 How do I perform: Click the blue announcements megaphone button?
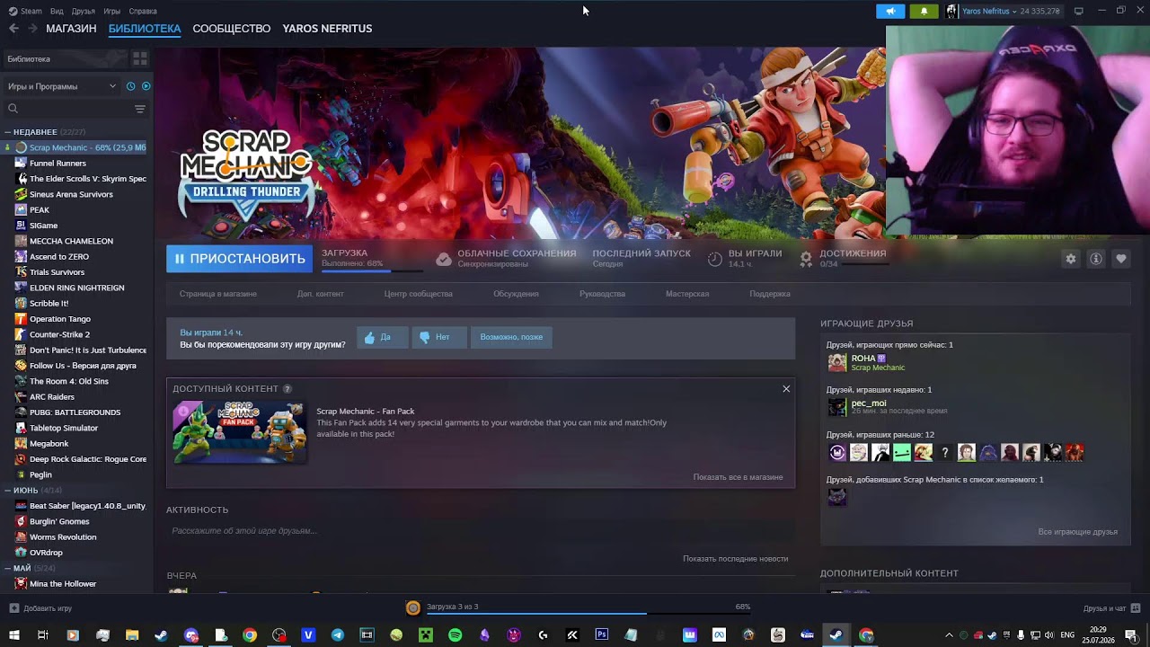point(890,11)
